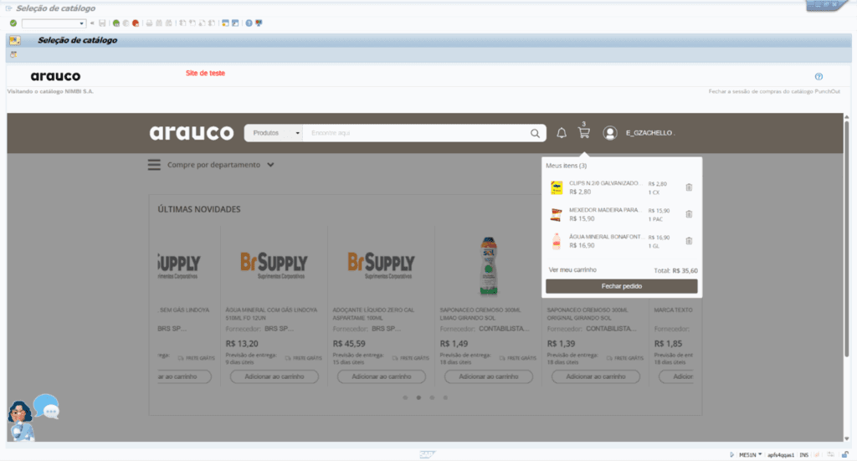Click the Print icon in SAP toolbar
This screenshot has width=857, height=461.
pyautogui.click(x=149, y=23)
